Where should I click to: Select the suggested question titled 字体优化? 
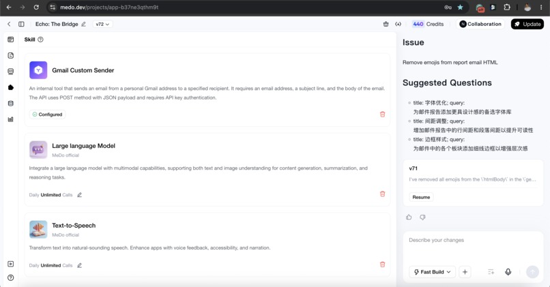pos(462,107)
